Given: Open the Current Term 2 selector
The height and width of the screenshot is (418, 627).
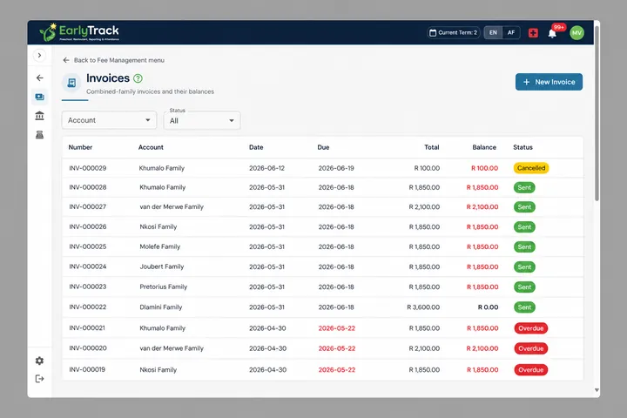Looking at the screenshot, I should coord(454,33).
